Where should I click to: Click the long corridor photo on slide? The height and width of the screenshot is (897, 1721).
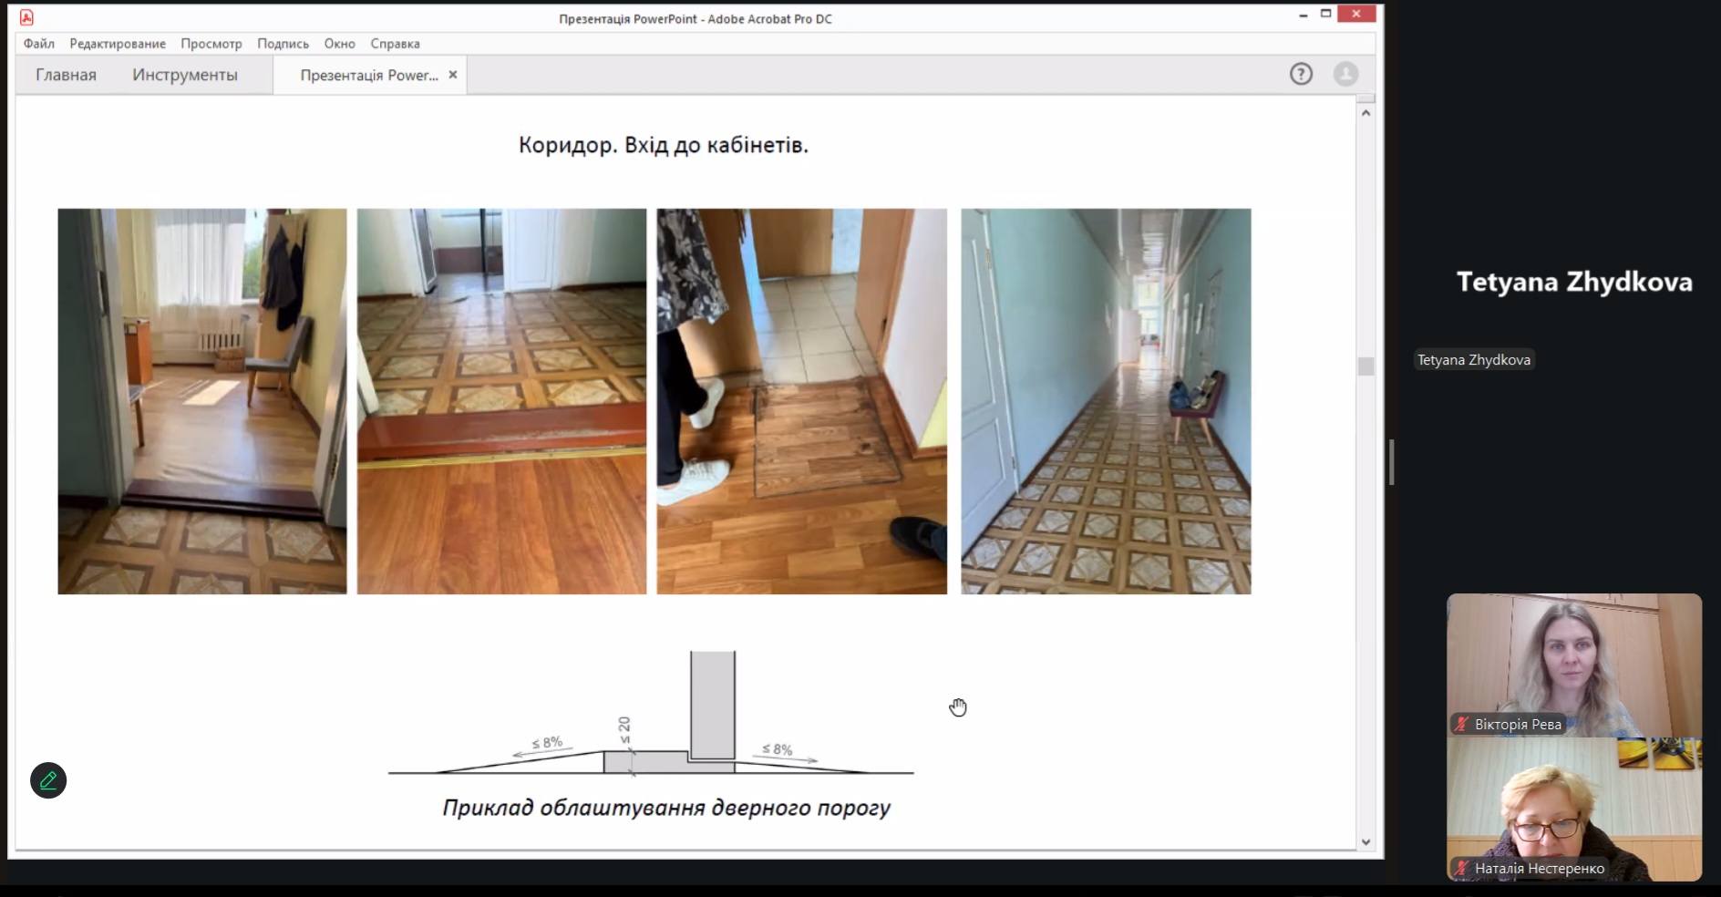[x=1106, y=401]
